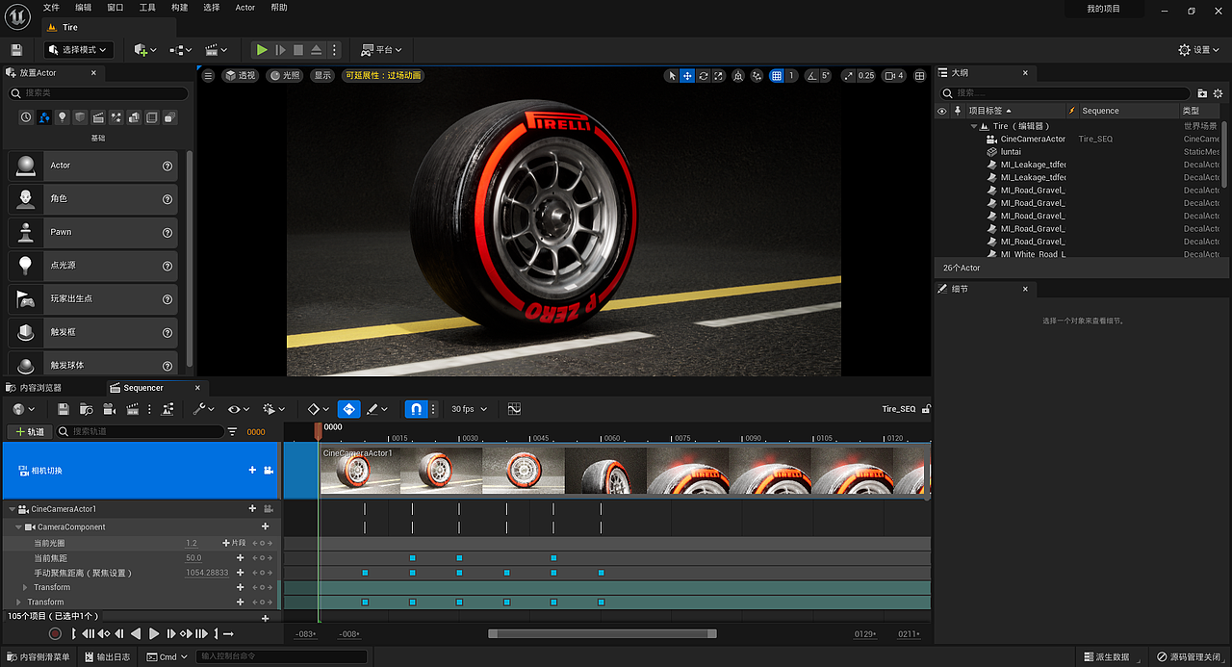
Task: Switch to the 内容浏览器 tab
Action: coord(34,388)
